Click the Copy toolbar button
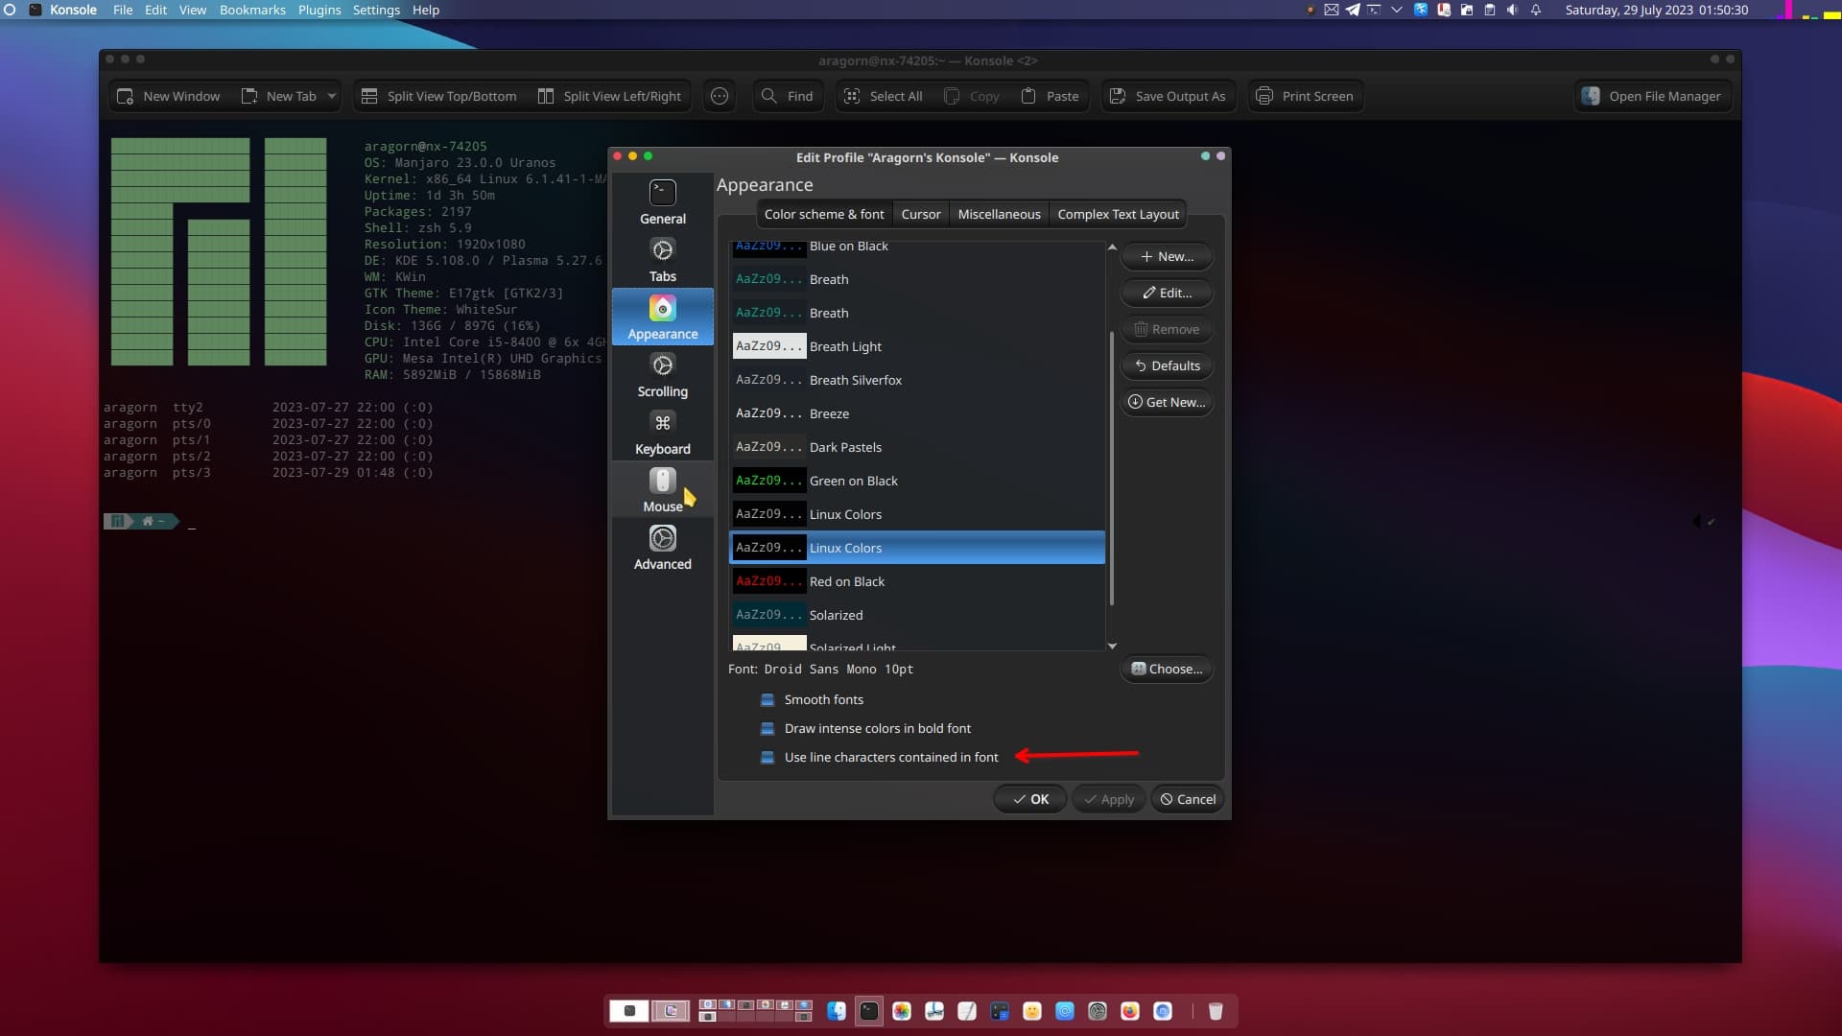 click(972, 96)
